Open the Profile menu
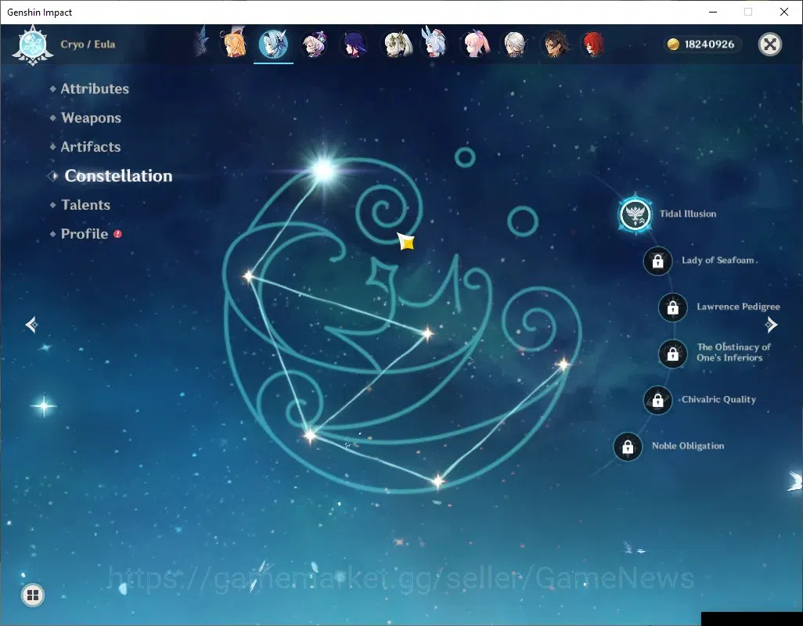Screen dimensions: 803x626 [x=85, y=234]
